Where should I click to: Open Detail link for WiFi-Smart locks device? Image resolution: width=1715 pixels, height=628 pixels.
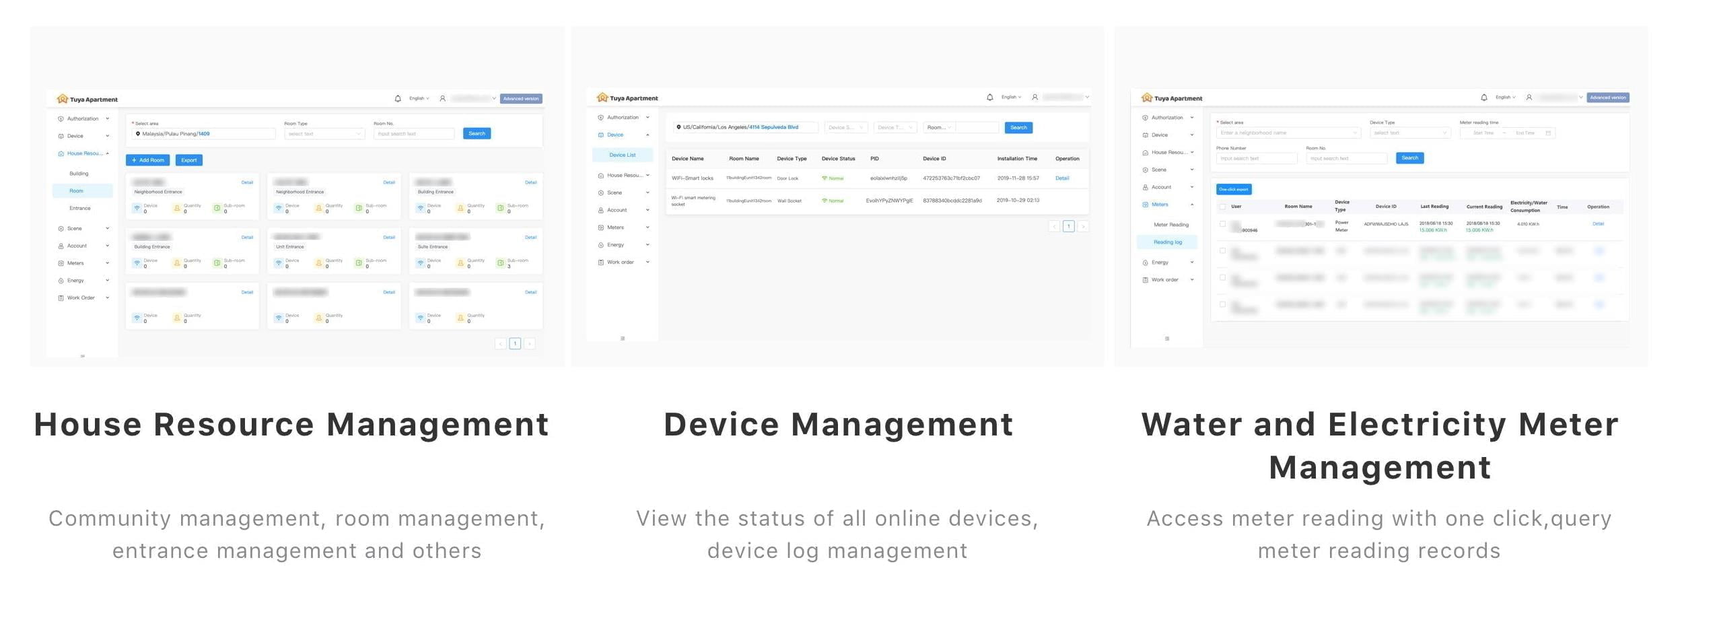coord(1062,178)
